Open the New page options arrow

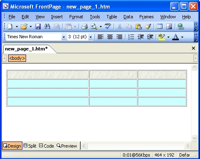[x=17, y=26]
